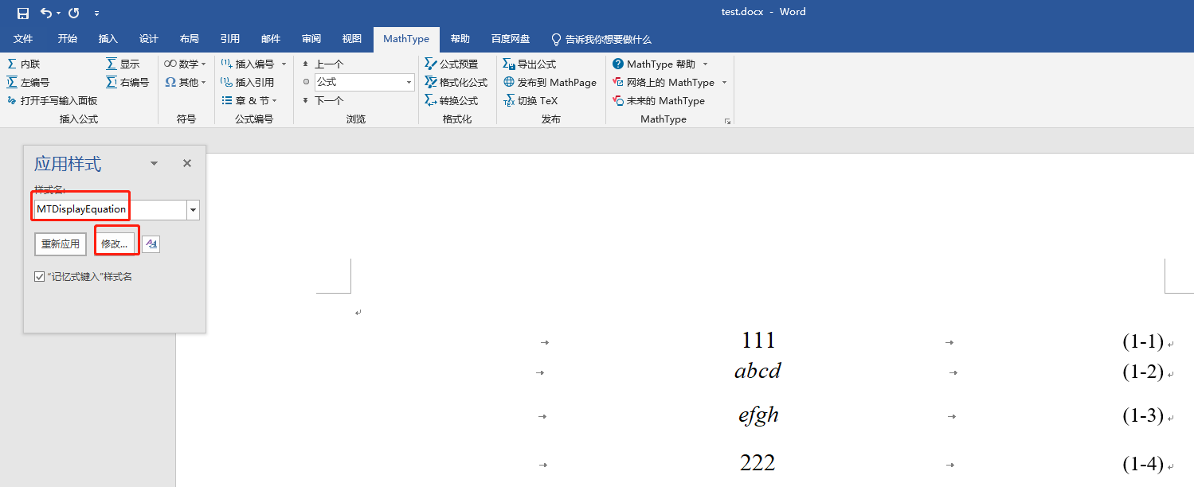Open the 公式 browse type combo box

coord(364,82)
